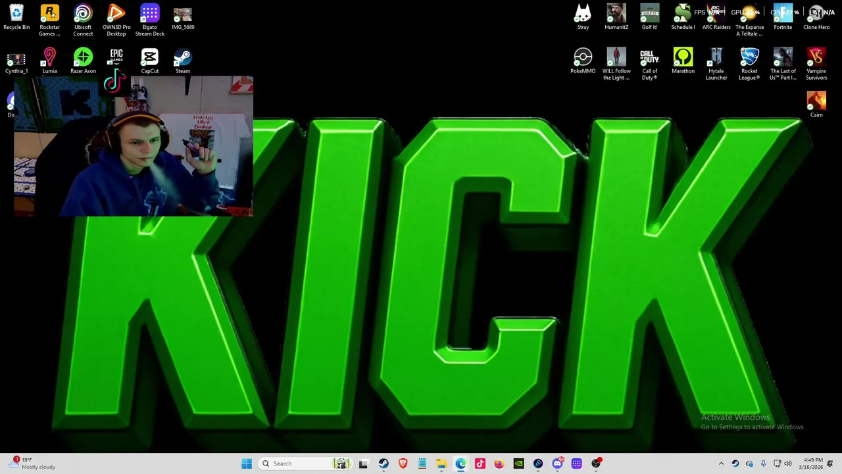Open Vampire Survivors shortcut
Viewport: 842px width, 474px height.
816,64
